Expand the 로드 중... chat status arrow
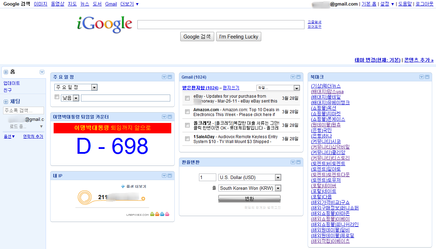436x249 pixels. [x=42, y=126]
